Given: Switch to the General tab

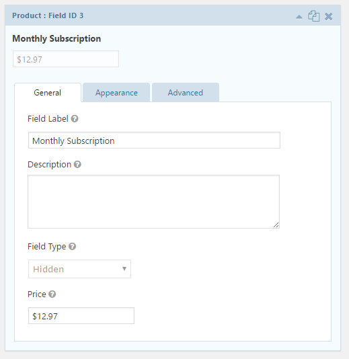Looking at the screenshot, I should coord(48,93).
